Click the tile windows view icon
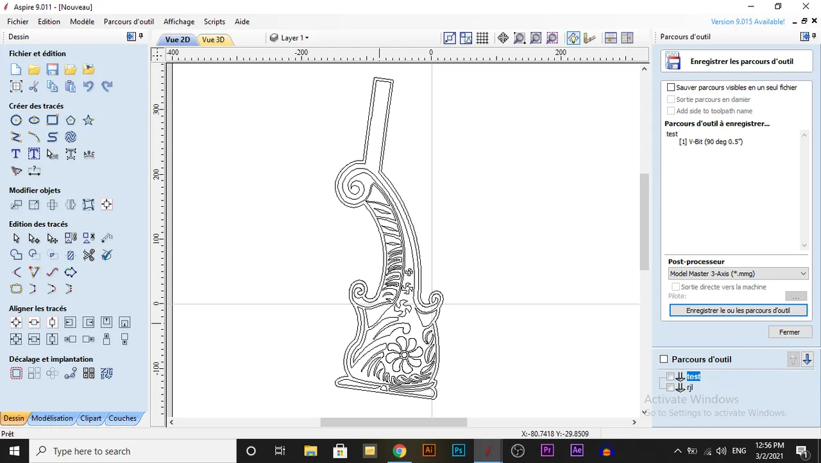 pos(611,38)
